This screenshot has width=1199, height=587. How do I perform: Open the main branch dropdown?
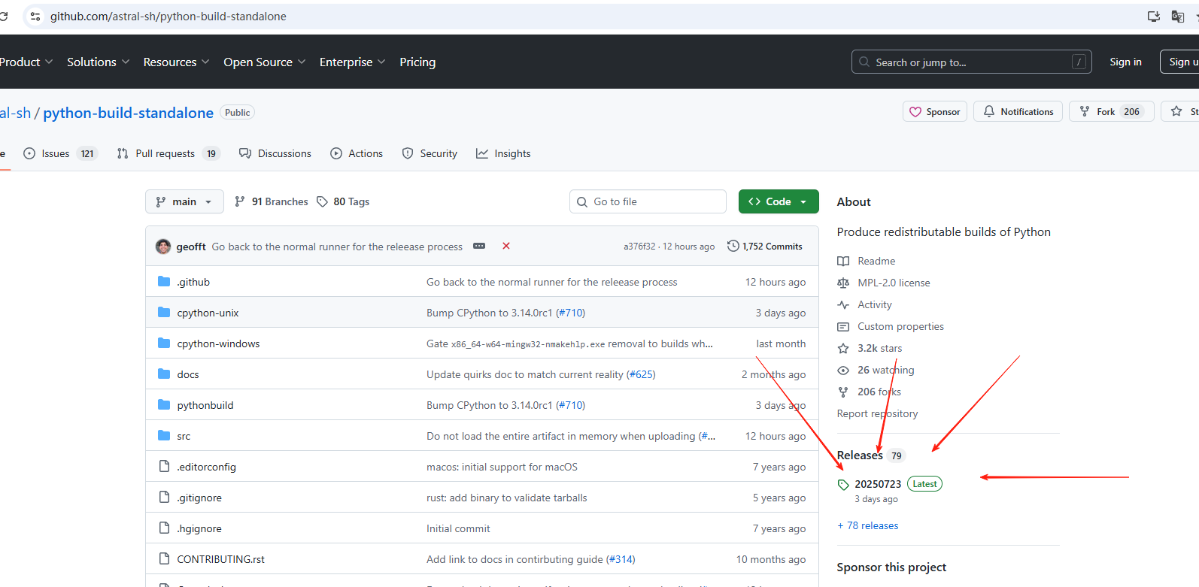coord(184,201)
